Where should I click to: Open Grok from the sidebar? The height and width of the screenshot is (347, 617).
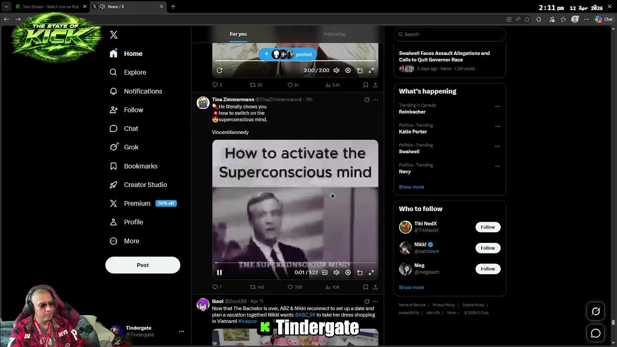pos(124,147)
